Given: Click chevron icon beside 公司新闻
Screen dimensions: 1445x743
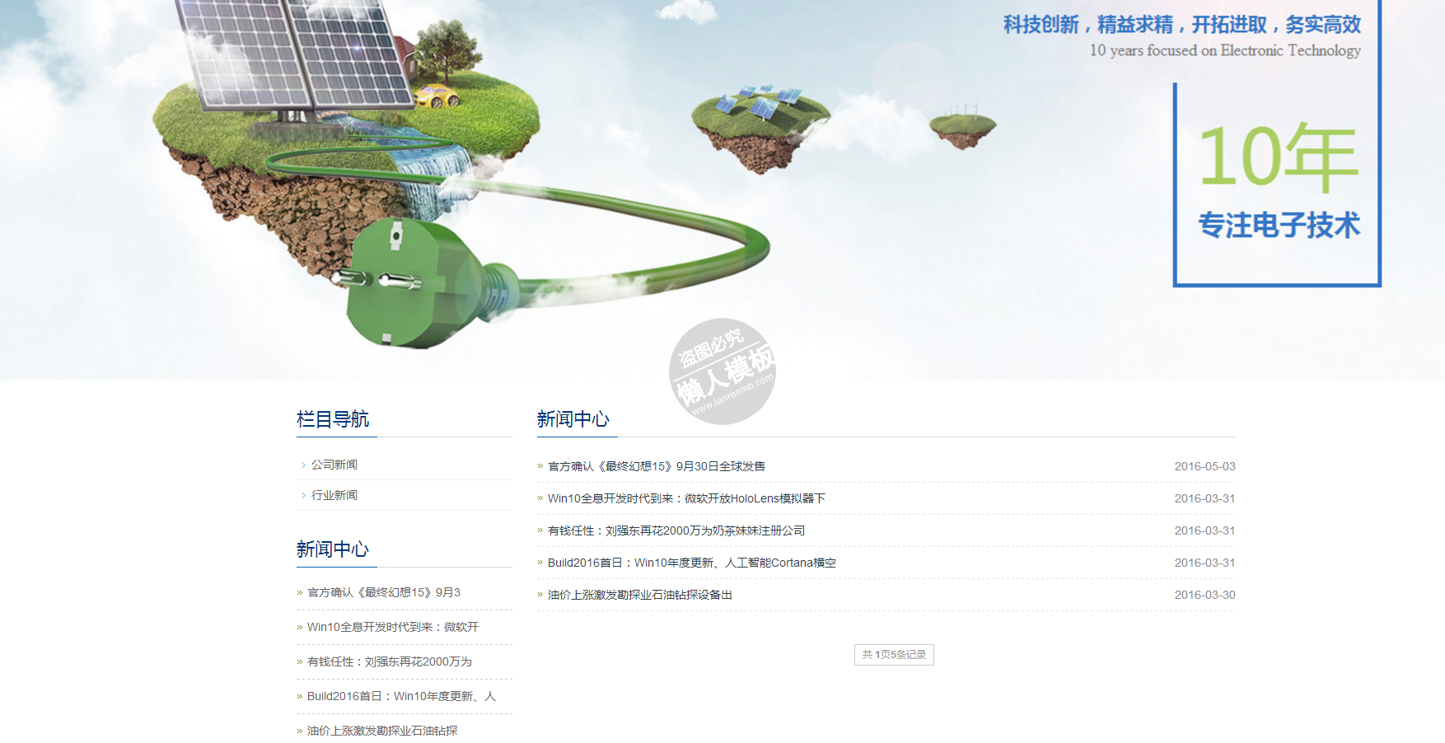Looking at the screenshot, I should 303,465.
